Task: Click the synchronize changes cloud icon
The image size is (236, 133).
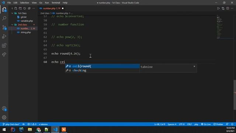Action: tap(24, 124)
